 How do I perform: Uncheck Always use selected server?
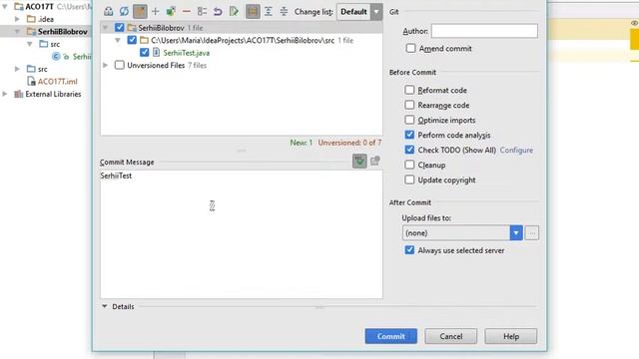click(409, 250)
